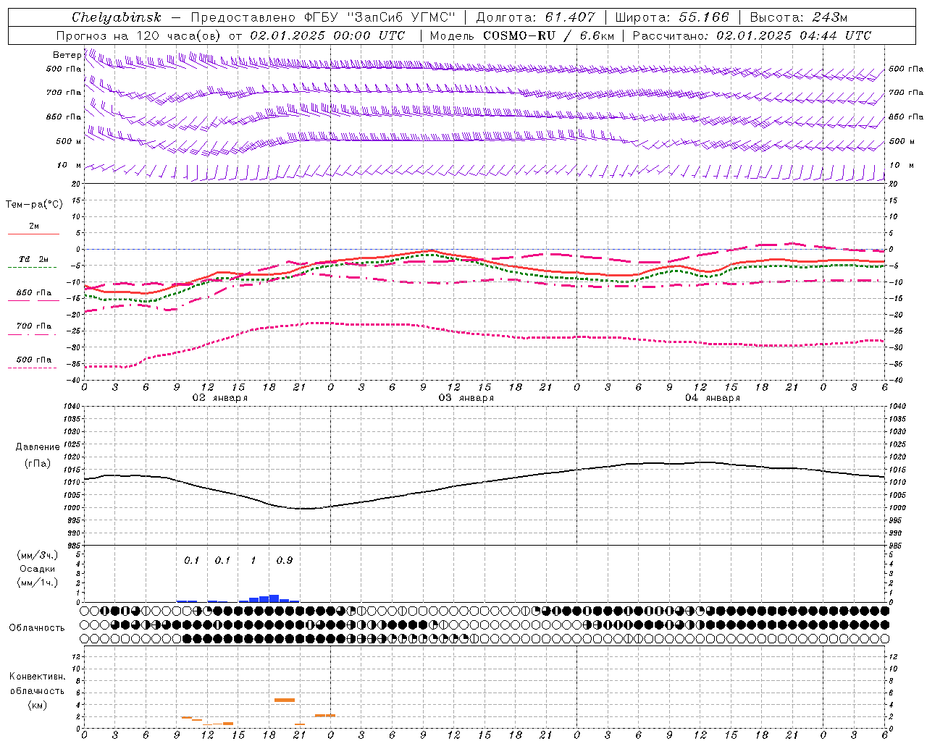
Task: Click the Ветер label of the wind panel
Action: coord(67,55)
